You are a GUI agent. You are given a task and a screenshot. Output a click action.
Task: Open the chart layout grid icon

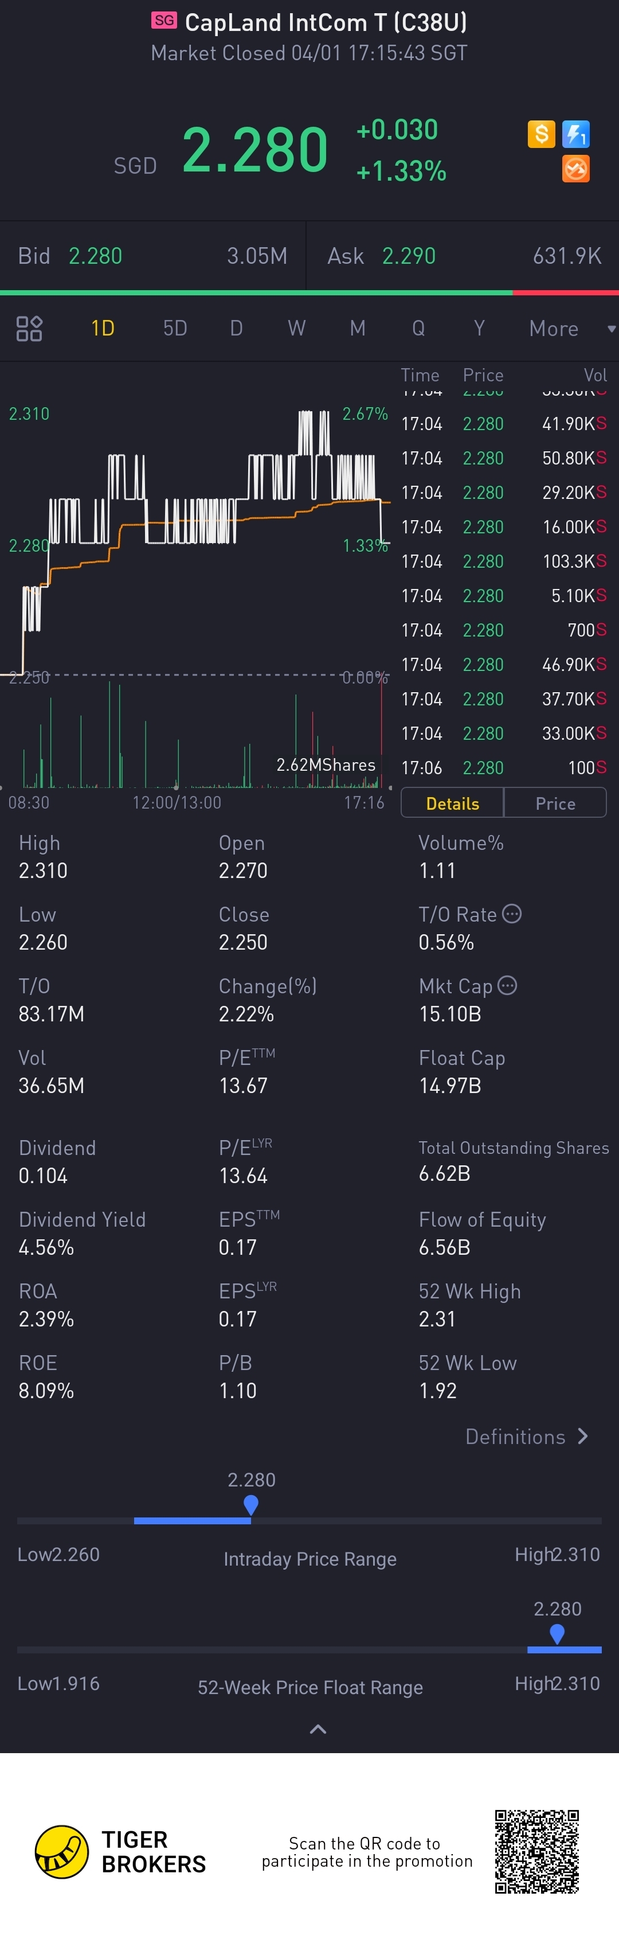click(29, 328)
